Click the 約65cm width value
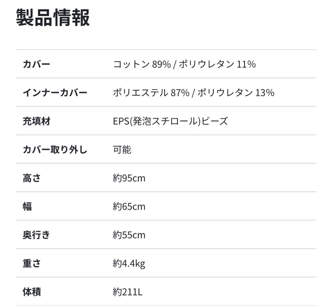 [x=129, y=206]
